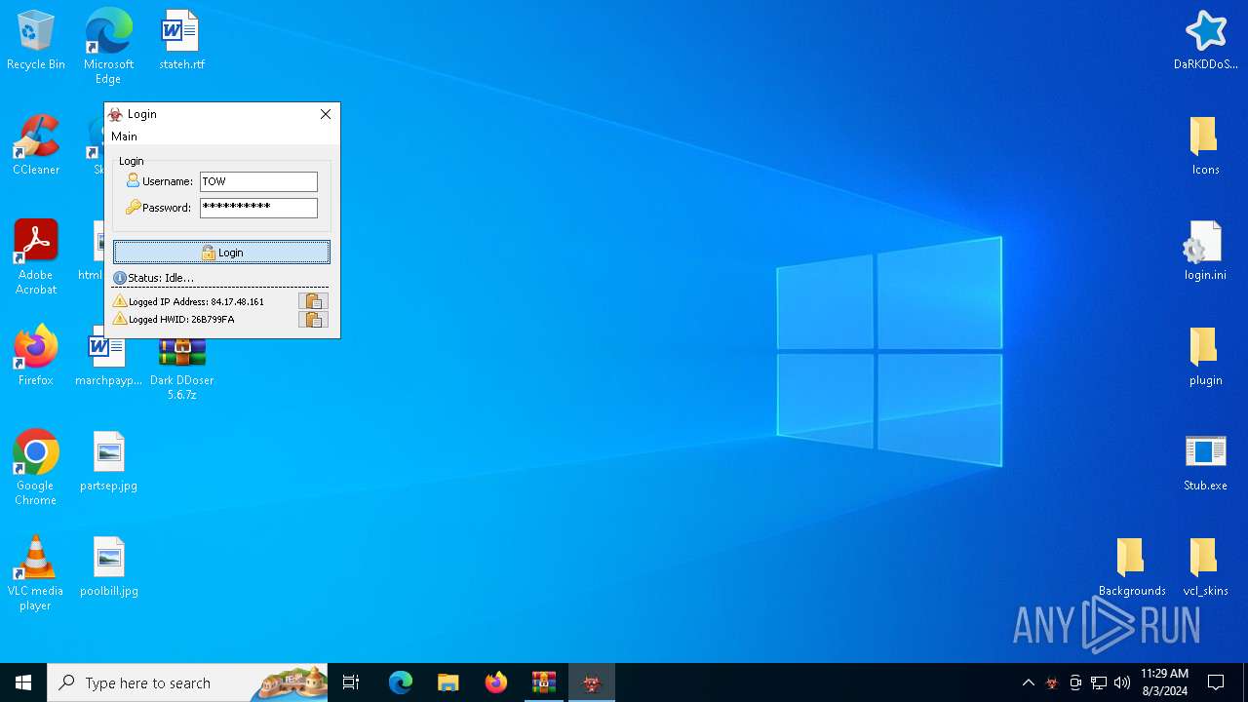Click Logged HWID 26B799FA text
Screen dimensions: 1248x702
(x=181, y=320)
